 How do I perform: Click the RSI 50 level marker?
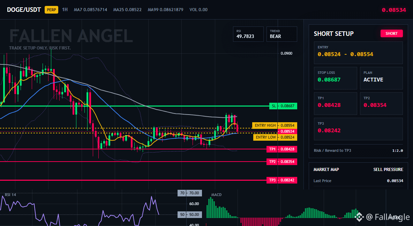[190, 215]
